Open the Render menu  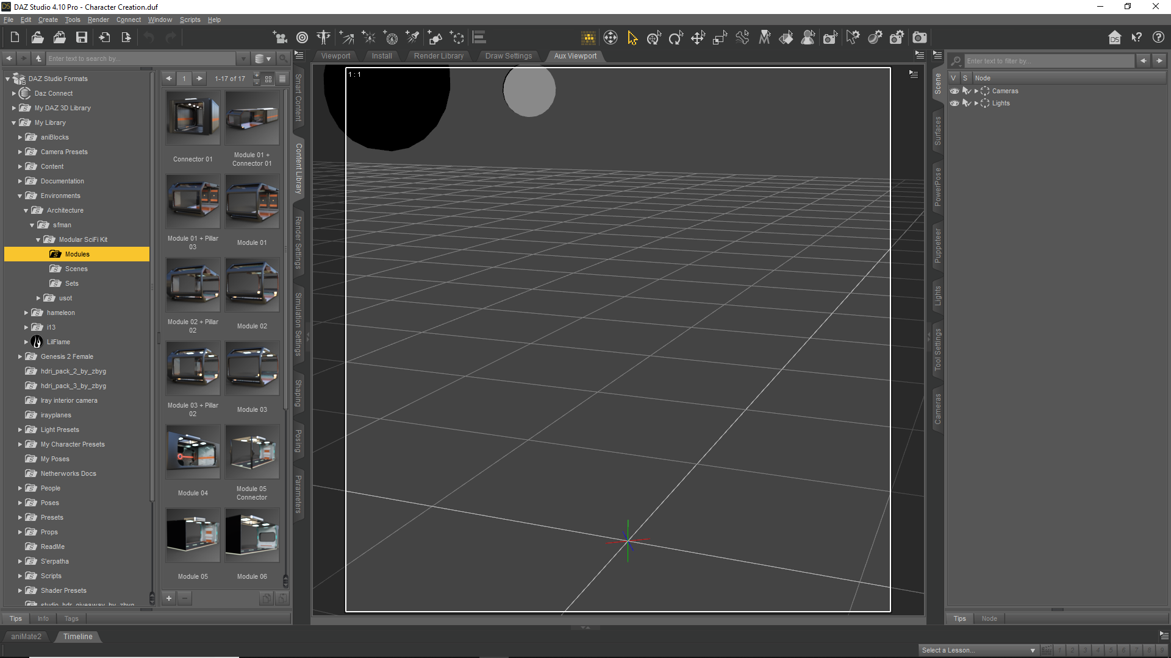98,19
